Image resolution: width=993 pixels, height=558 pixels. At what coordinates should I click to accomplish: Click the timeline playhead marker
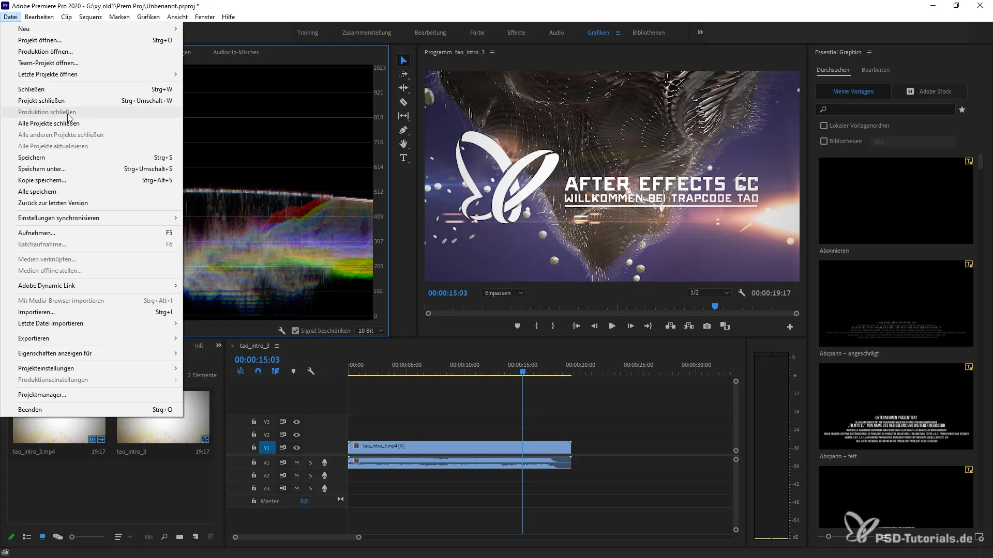(x=523, y=371)
